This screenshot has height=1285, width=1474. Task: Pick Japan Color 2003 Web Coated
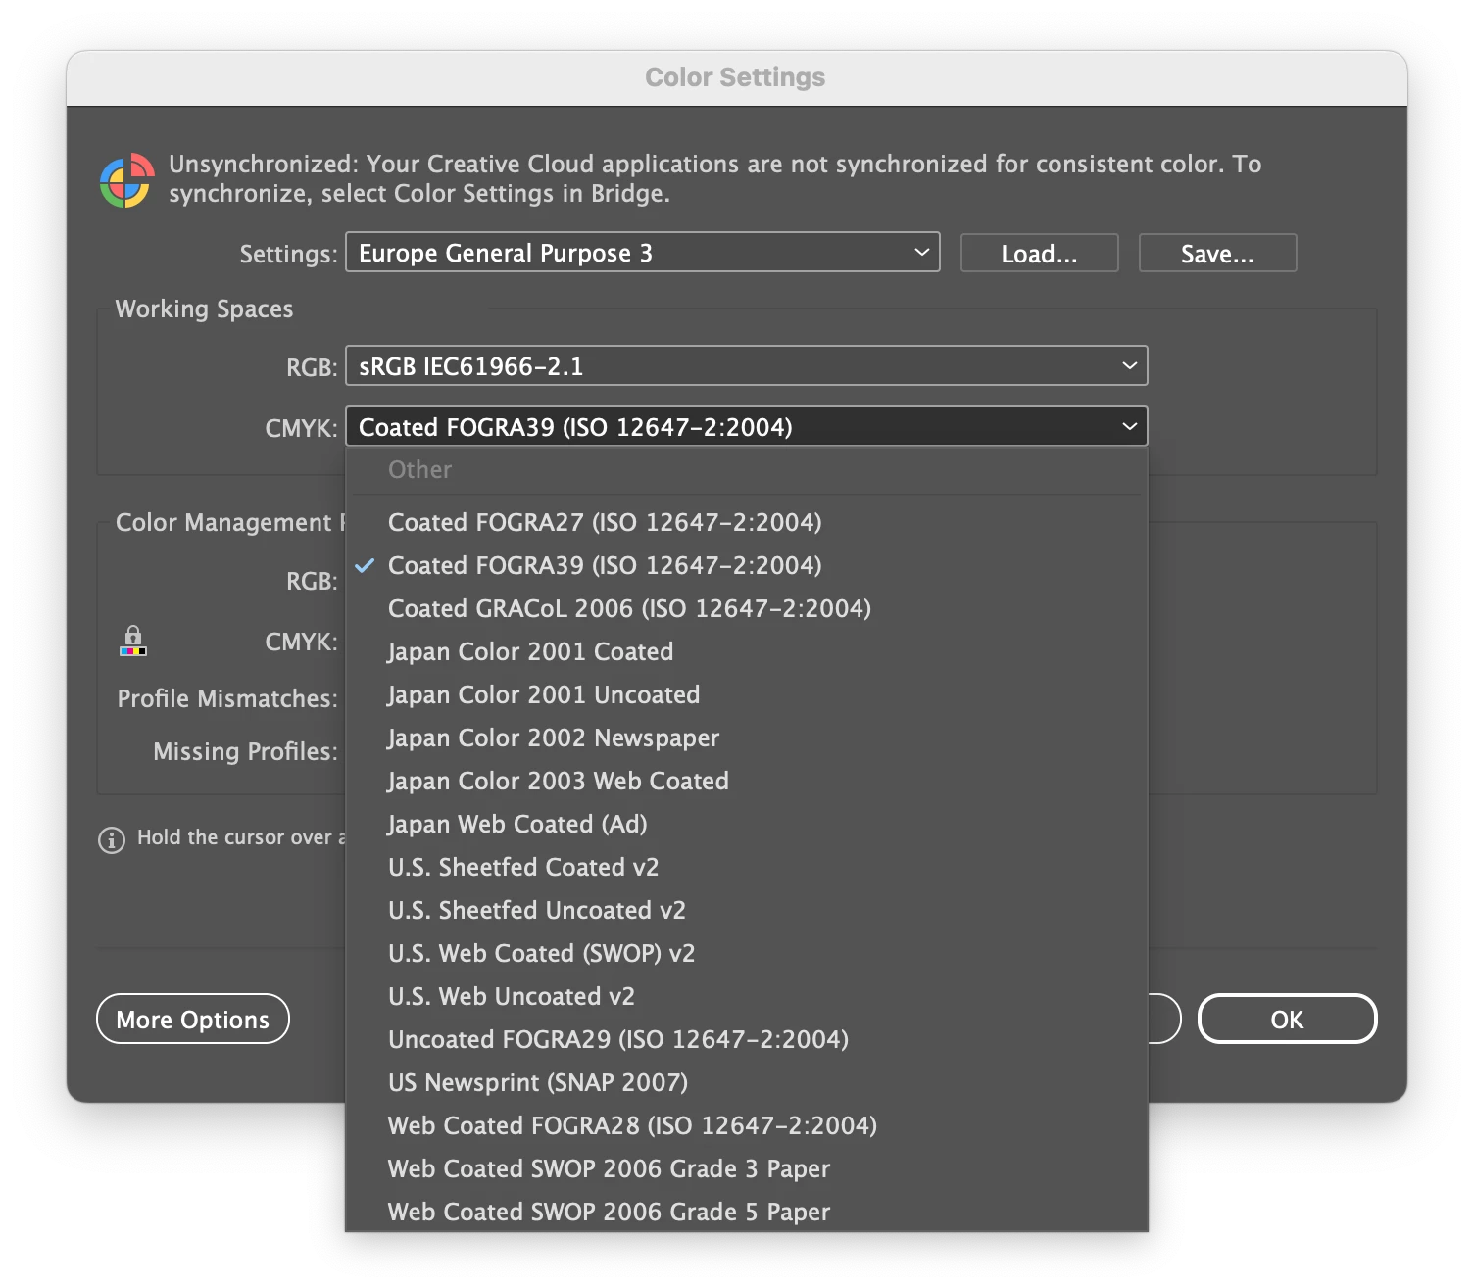click(x=747, y=781)
